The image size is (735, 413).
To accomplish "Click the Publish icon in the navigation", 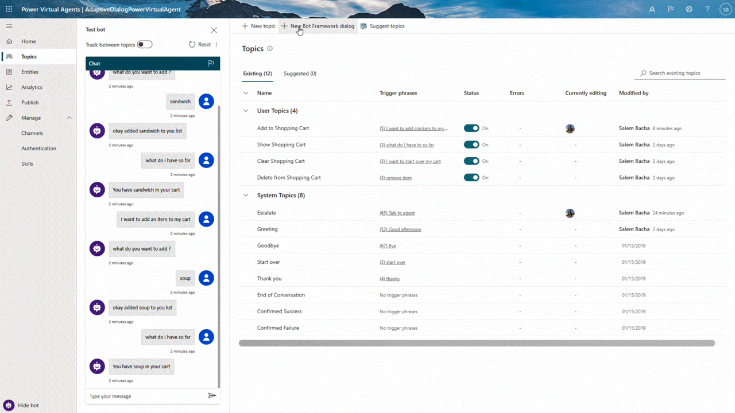I will click(x=9, y=102).
